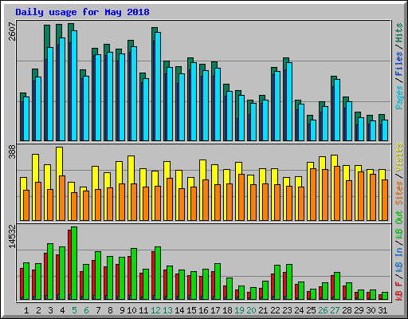
Task: Click day 23 on the x-axis
Action: coord(287,310)
